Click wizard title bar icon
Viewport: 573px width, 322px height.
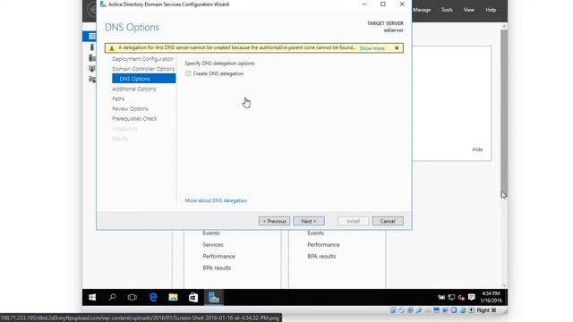[103, 4]
